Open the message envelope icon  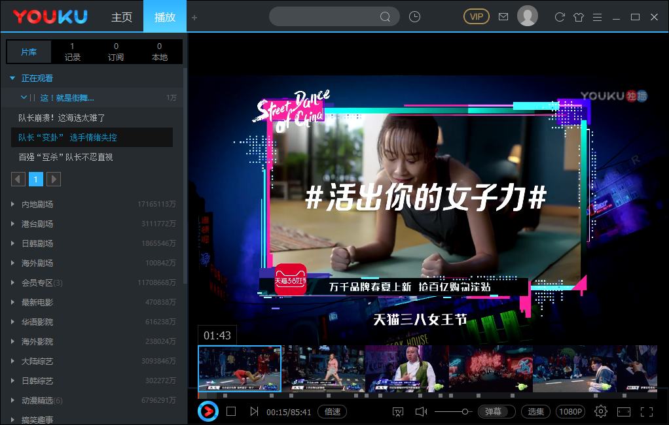[503, 16]
